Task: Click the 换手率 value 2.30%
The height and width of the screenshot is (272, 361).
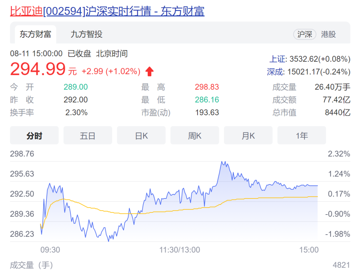Action: 77,113
